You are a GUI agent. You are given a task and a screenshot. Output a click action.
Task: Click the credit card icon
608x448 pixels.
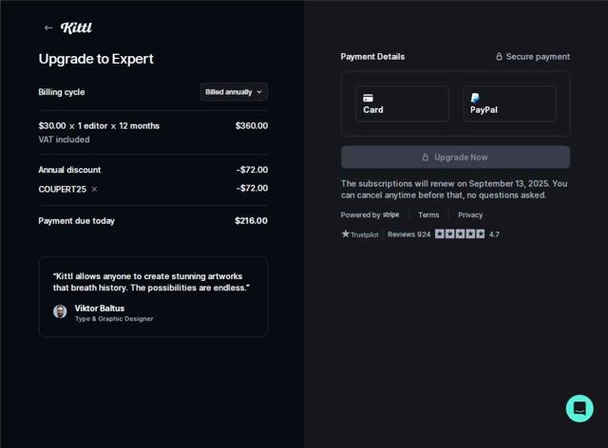(368, 98)
